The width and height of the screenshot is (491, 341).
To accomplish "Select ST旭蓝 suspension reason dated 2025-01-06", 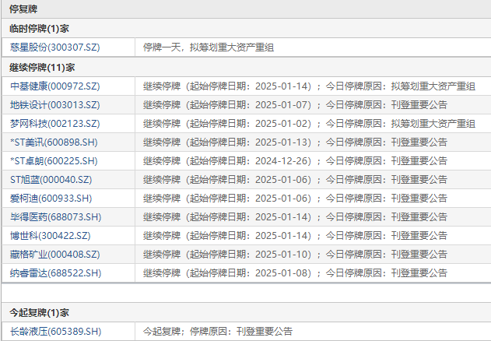I will [x=295, y=180].
